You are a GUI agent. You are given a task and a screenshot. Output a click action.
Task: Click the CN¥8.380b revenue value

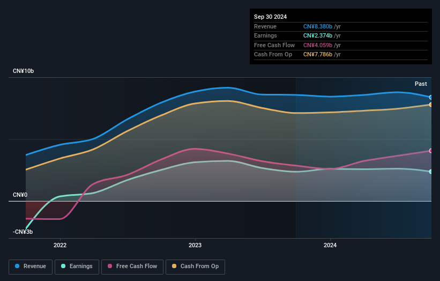(x=318, y=26)
